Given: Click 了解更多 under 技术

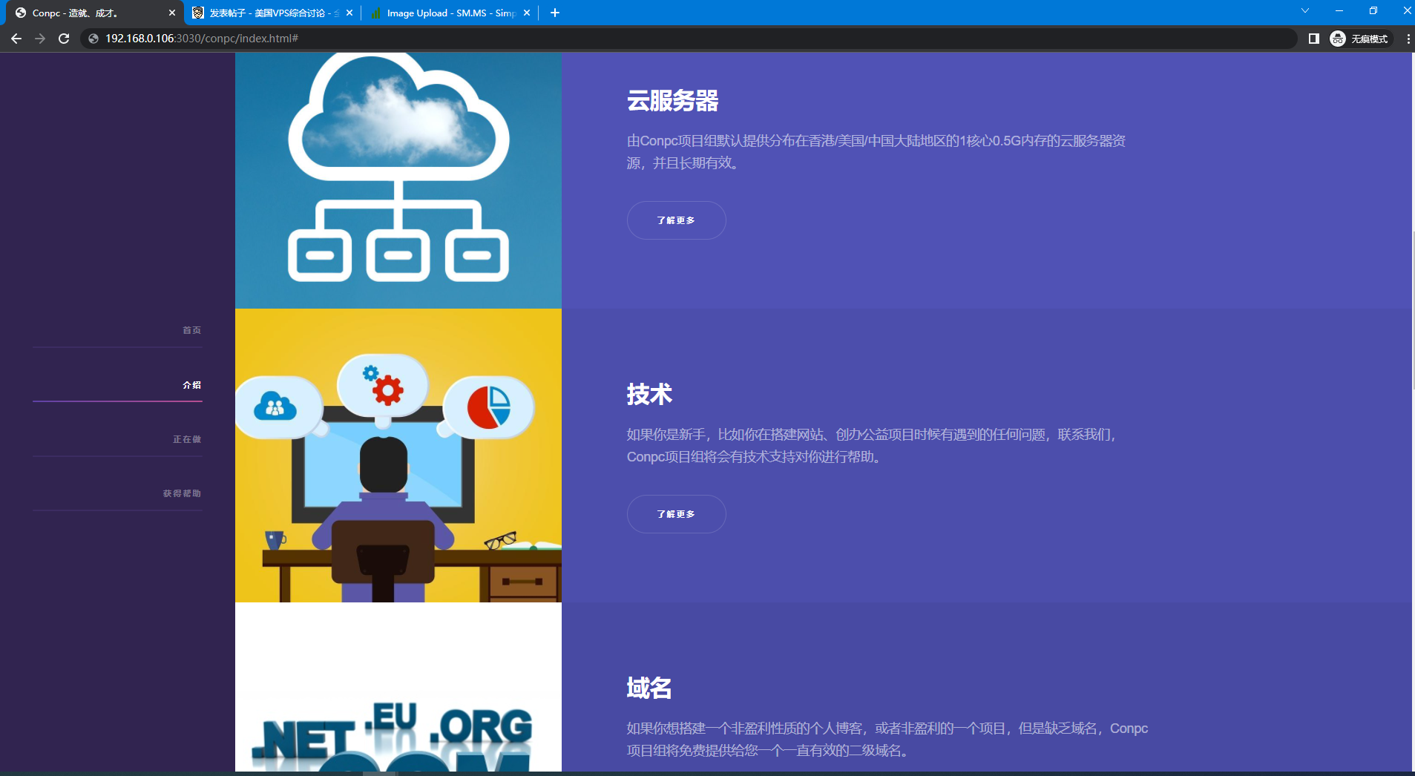Looking at the screenshot, I should click(676, 514).
